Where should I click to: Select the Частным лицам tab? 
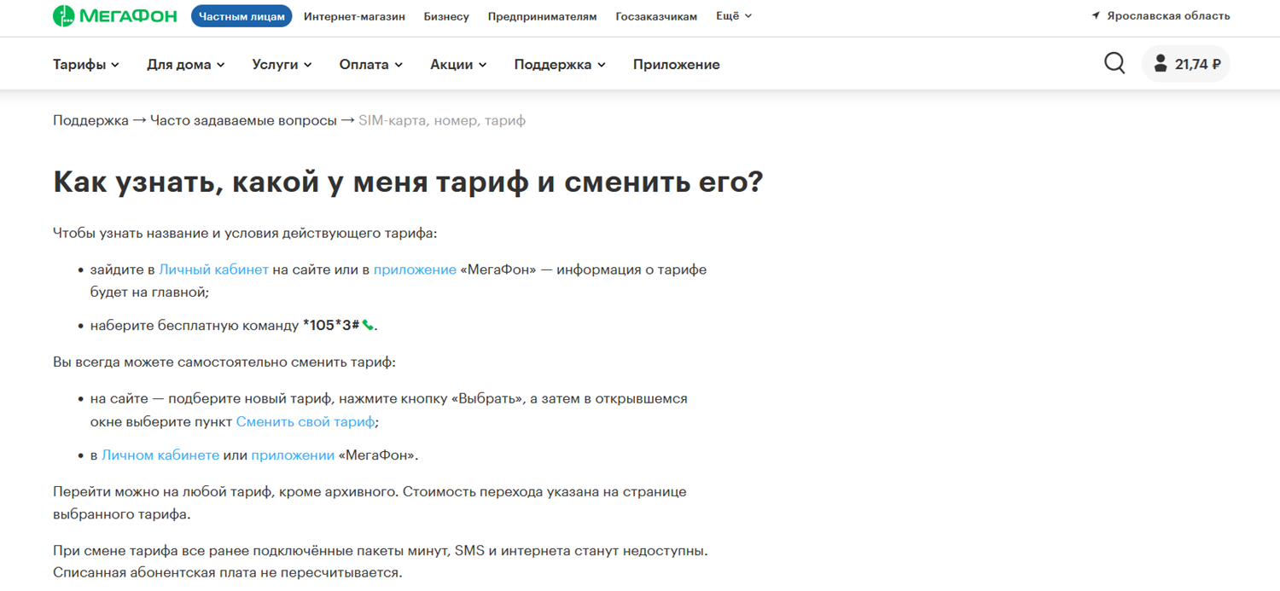click(x=241, y=16)
